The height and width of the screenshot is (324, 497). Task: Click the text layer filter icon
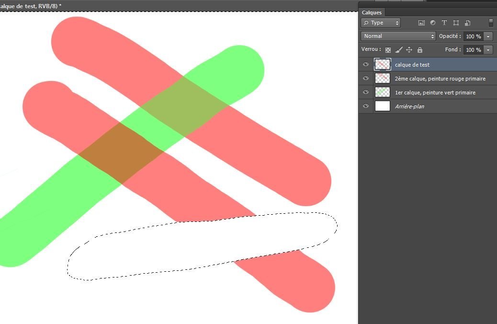pyautogui.click(x=444, y=23)
